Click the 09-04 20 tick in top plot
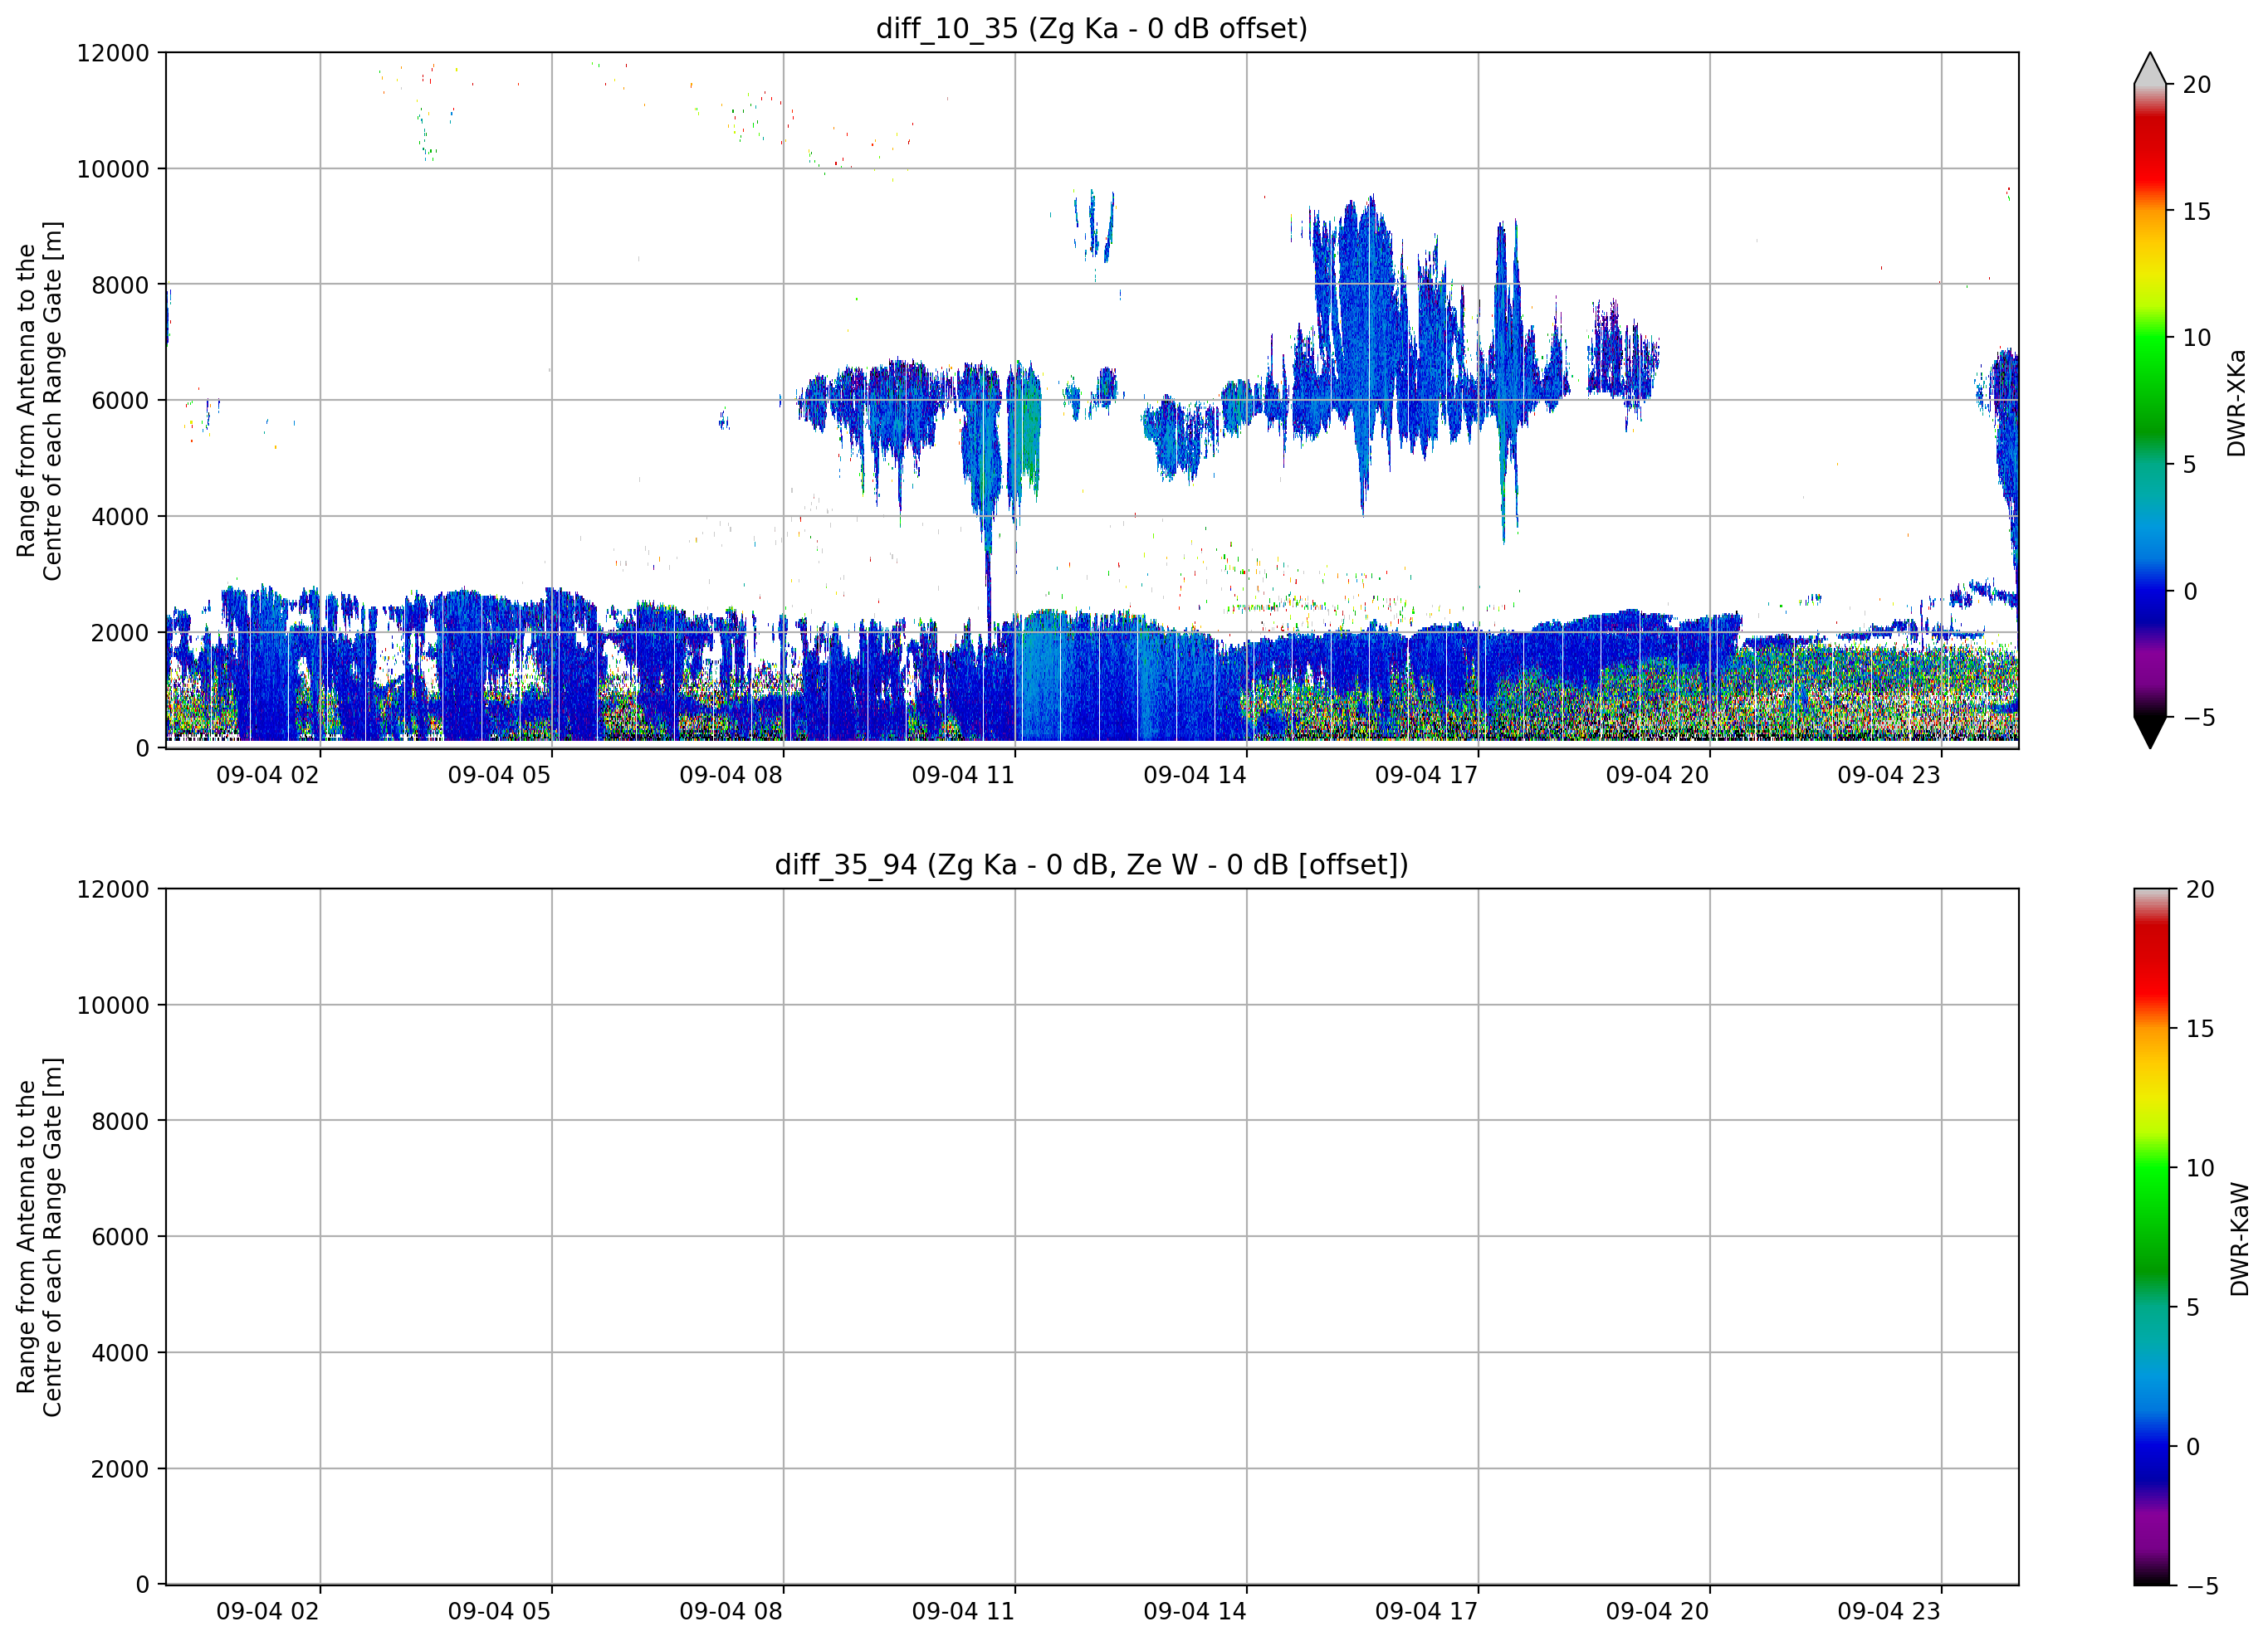 1656,775
